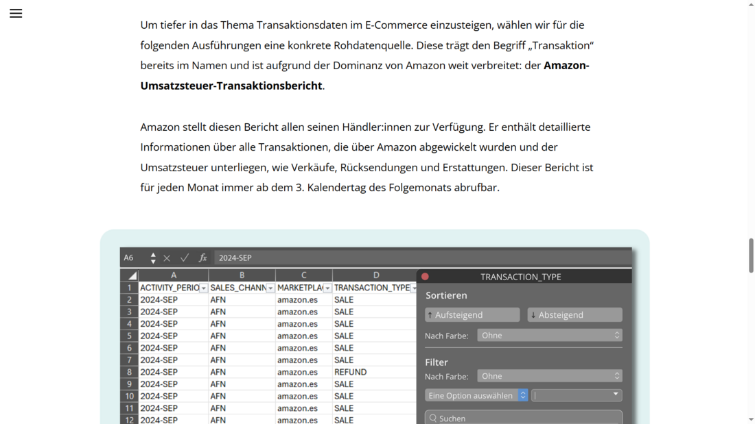This screenshot has width=755, height=424.
Task: Expand Filter 'Nach Farbe' dropdown
Action: (550, 376)
